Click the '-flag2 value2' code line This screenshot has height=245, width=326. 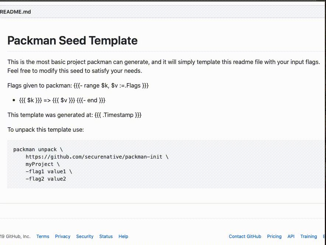[46, 179]
